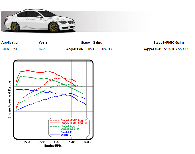Screen dimensions: 195x154
Task: Select the 'BMW 335i' application text
Action: pos(9,49)
